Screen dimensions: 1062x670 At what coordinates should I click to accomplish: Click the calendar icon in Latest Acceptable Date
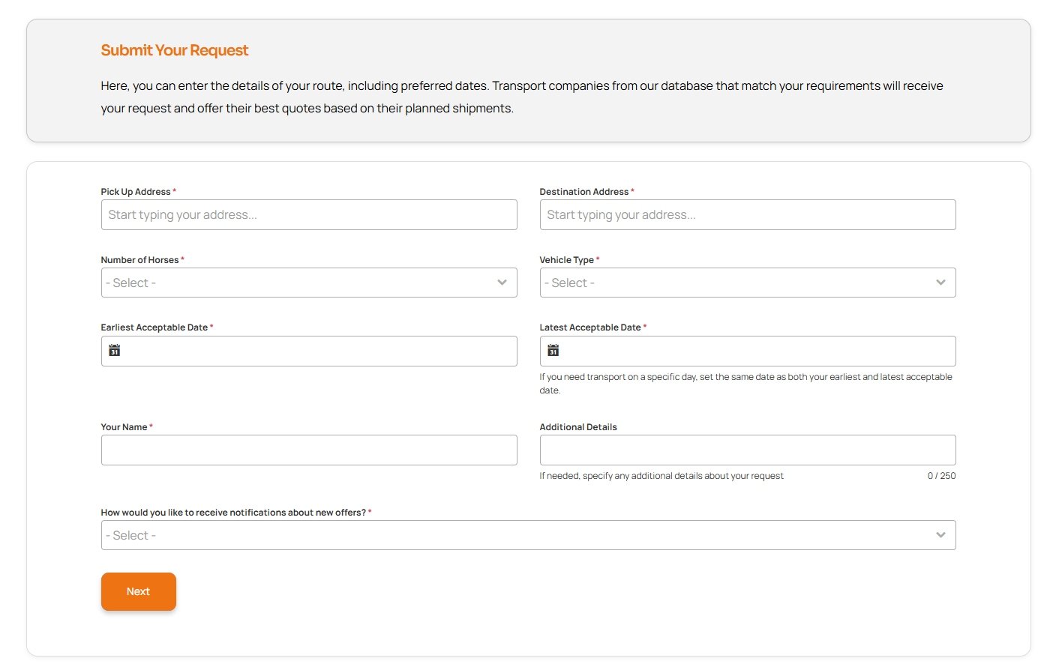(553, 351)
